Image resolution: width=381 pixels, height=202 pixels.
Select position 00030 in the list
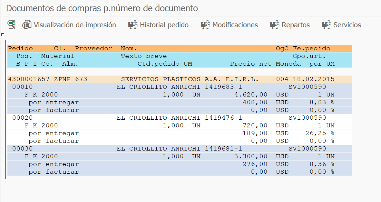[x=22, y=149]
